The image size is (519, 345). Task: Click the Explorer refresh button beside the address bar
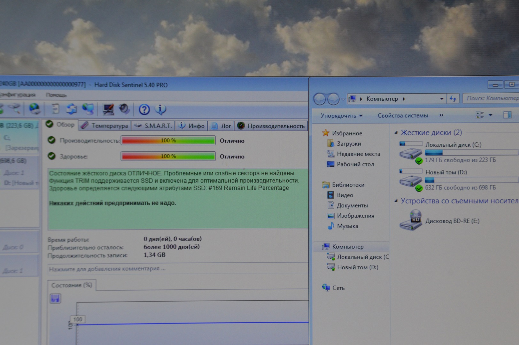click(x=453, y=99)
